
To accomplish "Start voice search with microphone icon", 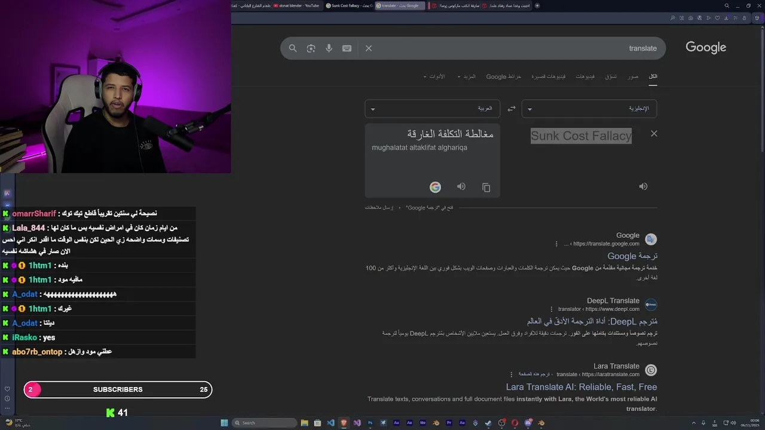I will [329, 48].
